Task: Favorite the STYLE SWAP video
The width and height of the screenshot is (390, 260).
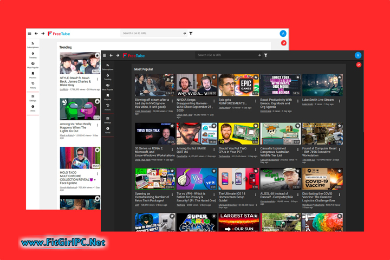Action: tap(97, 55)
